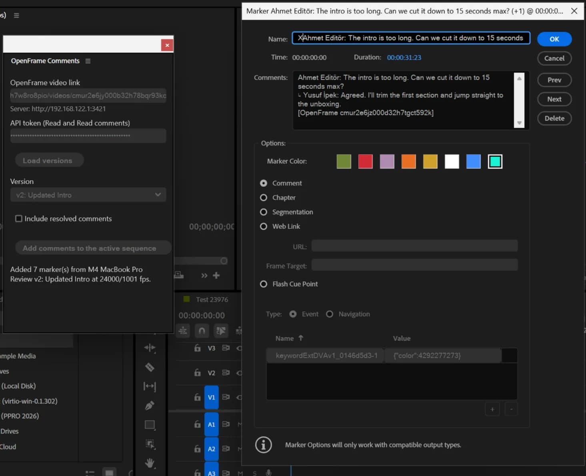The image size is (586, 476).
Task: Pick the blue marker color
Action: [474, 162]
